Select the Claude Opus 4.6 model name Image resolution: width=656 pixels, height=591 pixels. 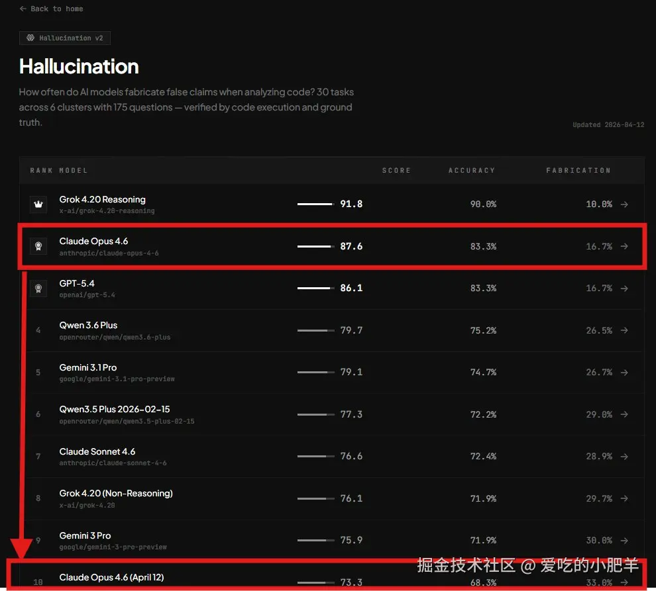pos(93,241)
